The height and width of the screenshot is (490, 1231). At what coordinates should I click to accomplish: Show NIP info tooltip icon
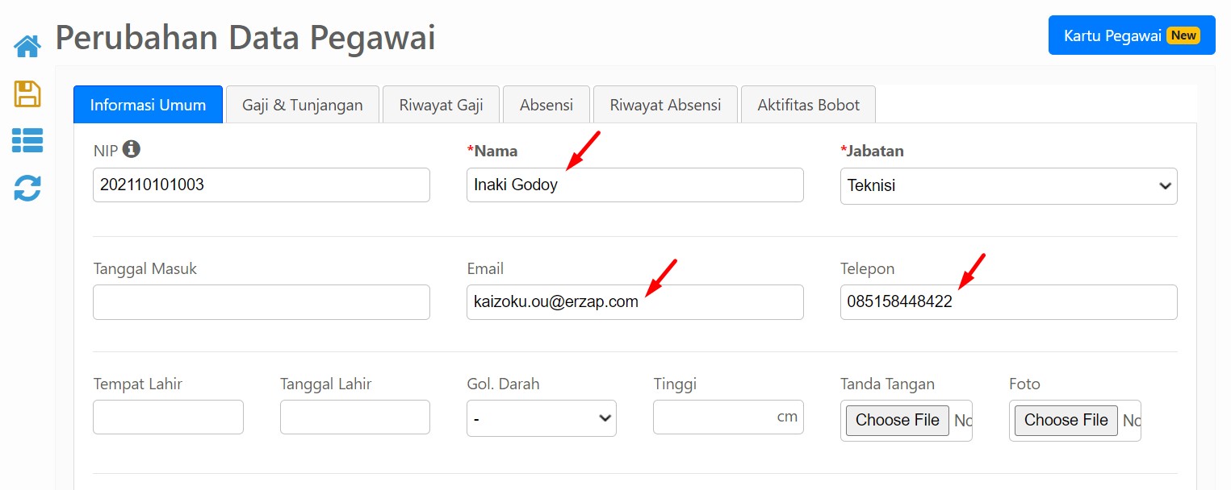point(132,149)
